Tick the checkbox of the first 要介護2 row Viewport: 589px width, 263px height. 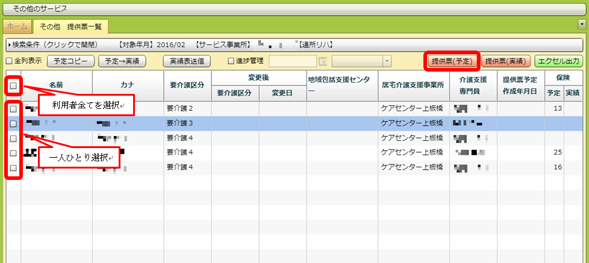point(13,109)
